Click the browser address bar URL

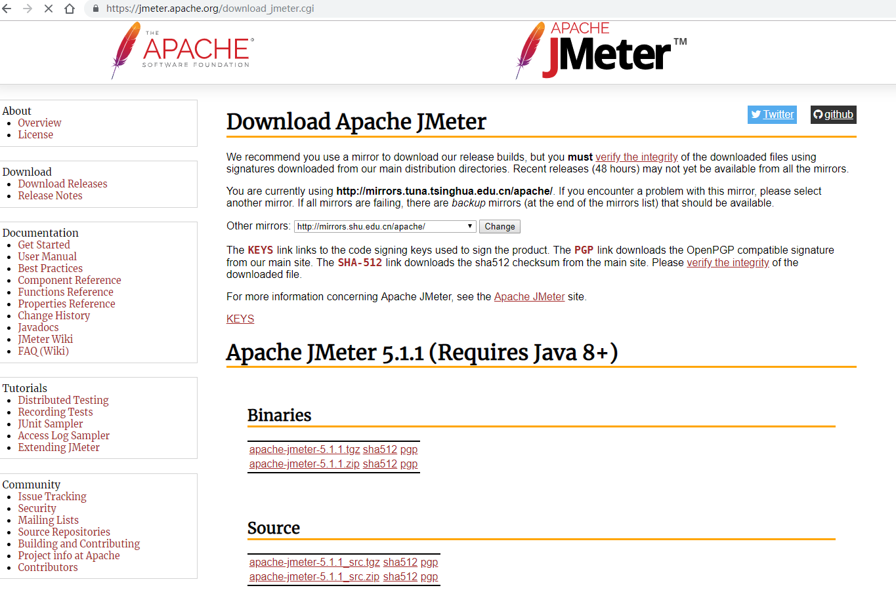(210, 9)
